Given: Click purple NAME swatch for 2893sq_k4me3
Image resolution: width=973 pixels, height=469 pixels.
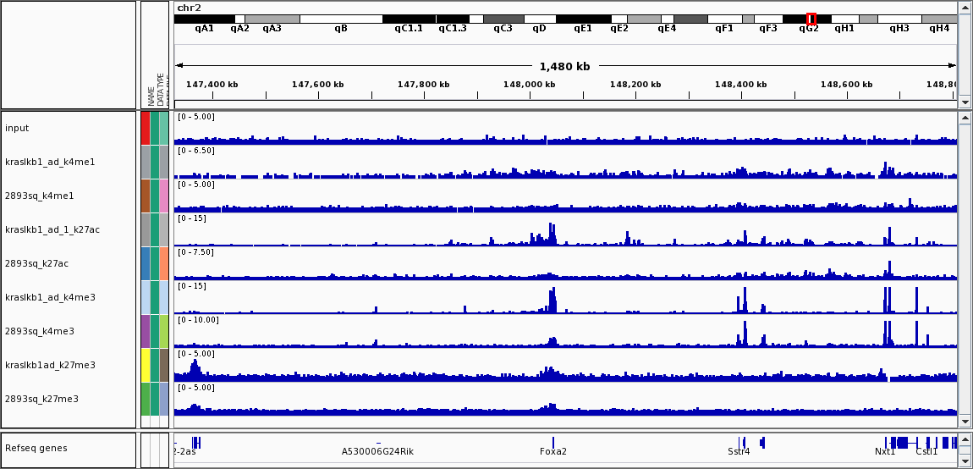Looking at the screenshot, I should [146, 331].
